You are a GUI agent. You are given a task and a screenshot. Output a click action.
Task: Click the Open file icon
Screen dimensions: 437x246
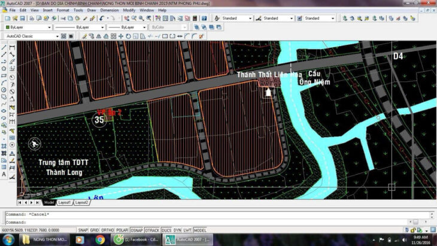coord(14,19)
